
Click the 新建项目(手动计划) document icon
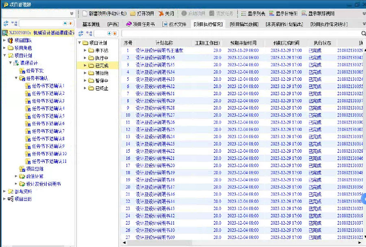click(85, 13)
